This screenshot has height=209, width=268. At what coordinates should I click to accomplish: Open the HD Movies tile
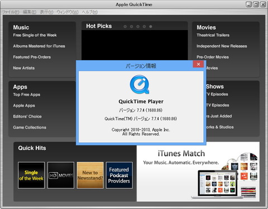tap(61, 175)
